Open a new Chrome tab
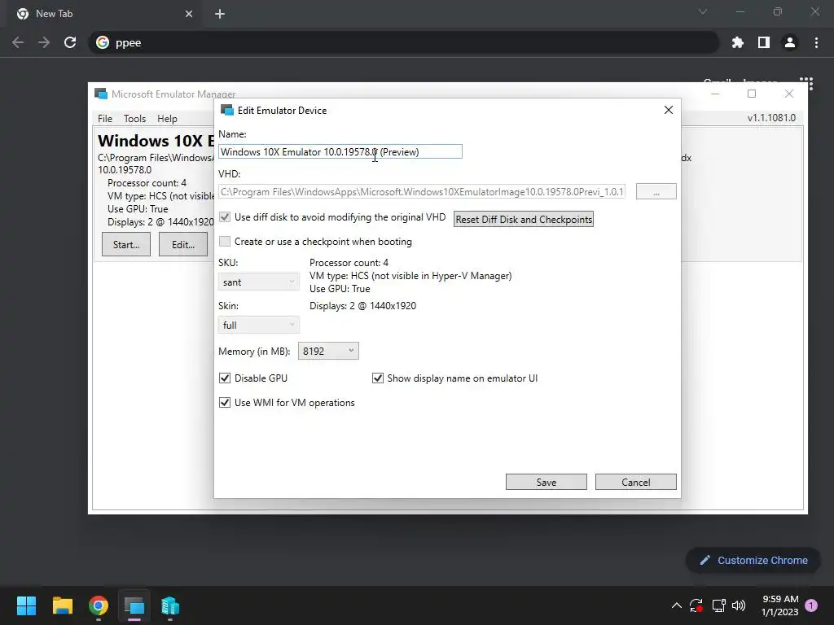Viewport: 834px width, 625px height. (x=220, y=14)
